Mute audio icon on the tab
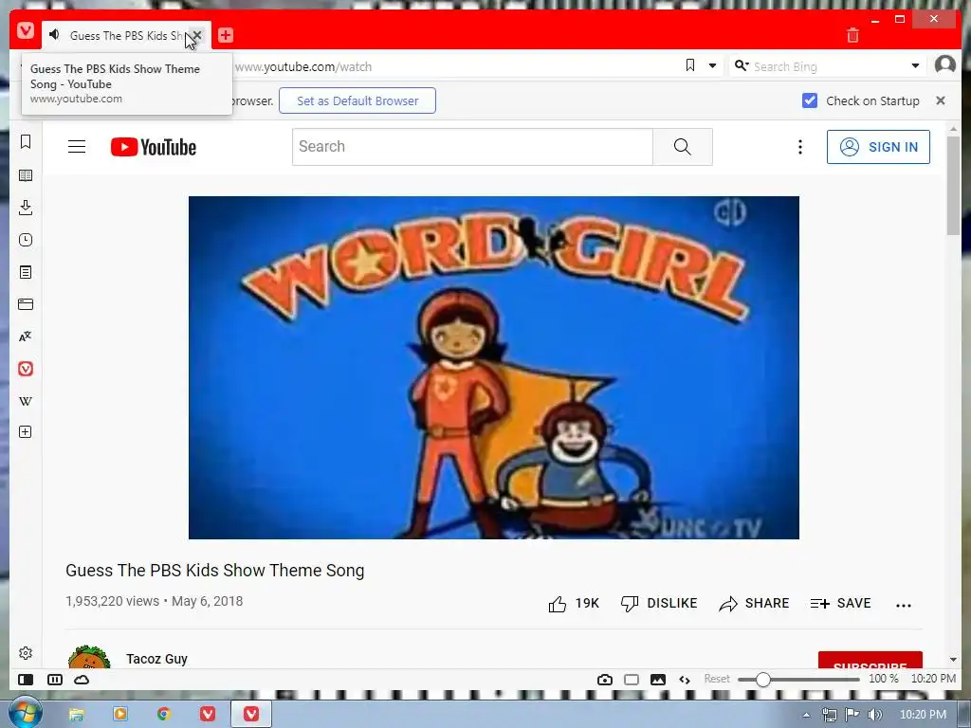Viewport: 971px width, 728px height. tap(54, 35)
